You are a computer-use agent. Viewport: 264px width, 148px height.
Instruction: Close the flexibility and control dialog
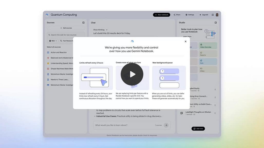(185, 41)
